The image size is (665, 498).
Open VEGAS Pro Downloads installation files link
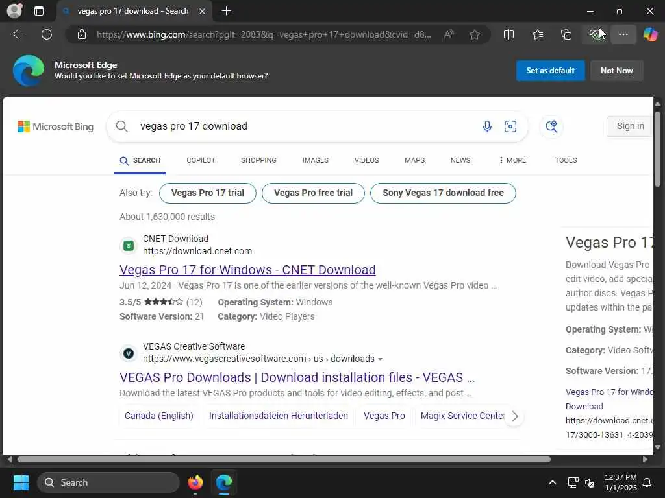[297, 377]
